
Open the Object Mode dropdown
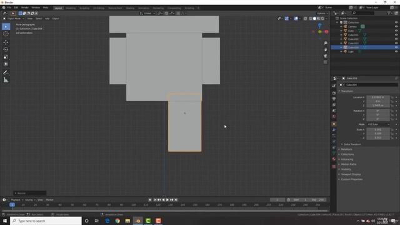14,19
